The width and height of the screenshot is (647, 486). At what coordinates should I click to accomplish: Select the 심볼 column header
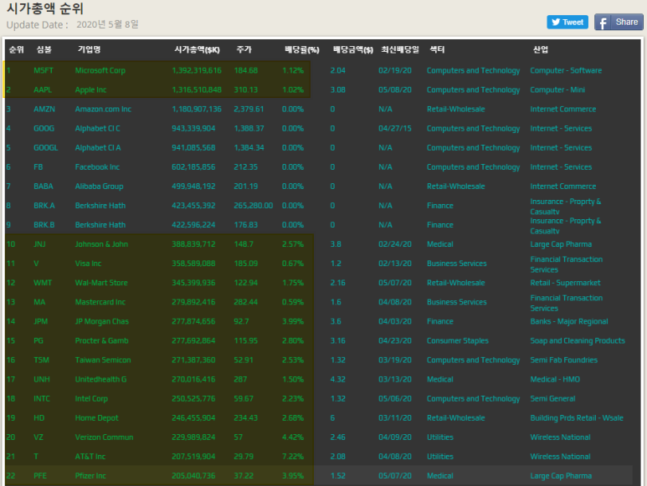pyautogui.click(x=43, y=49)
